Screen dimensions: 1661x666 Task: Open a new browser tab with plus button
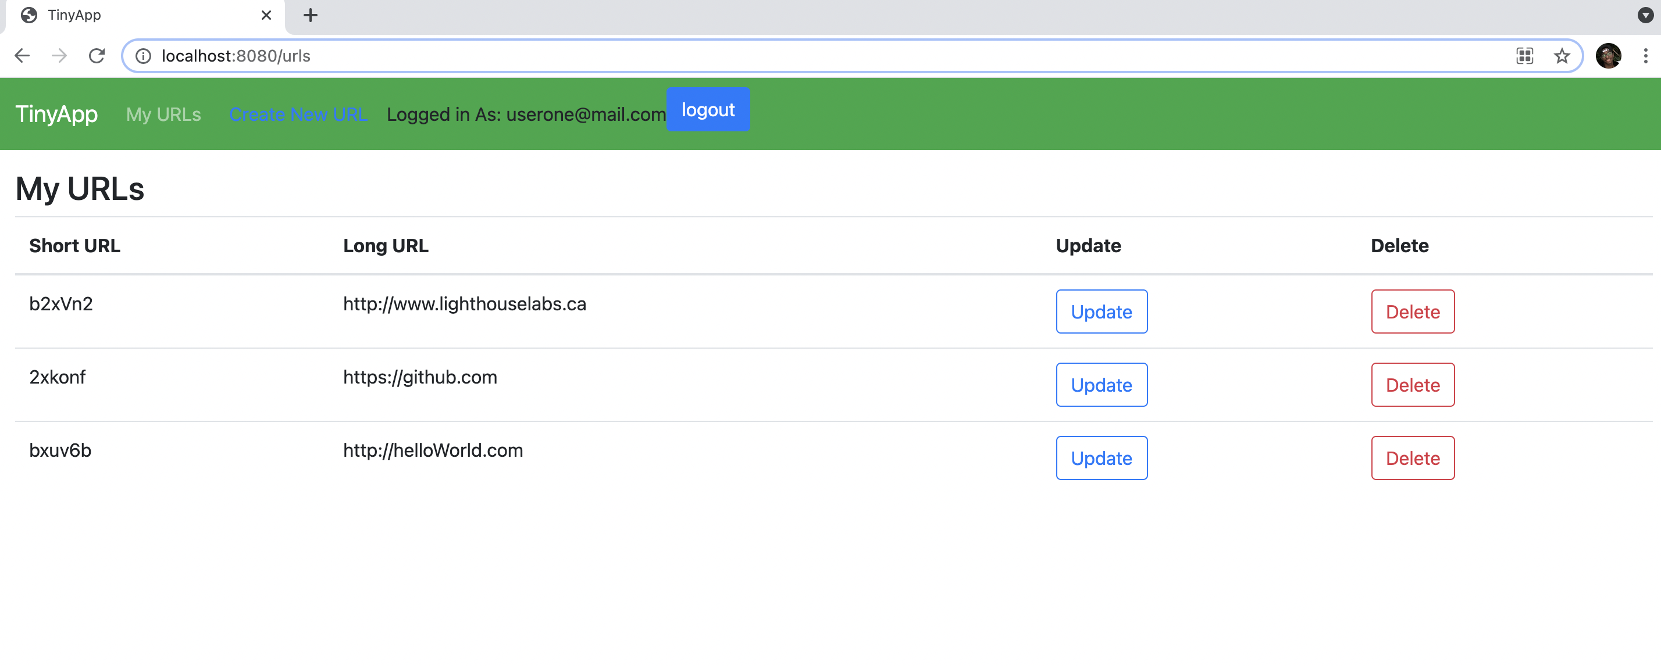[311, 15]
